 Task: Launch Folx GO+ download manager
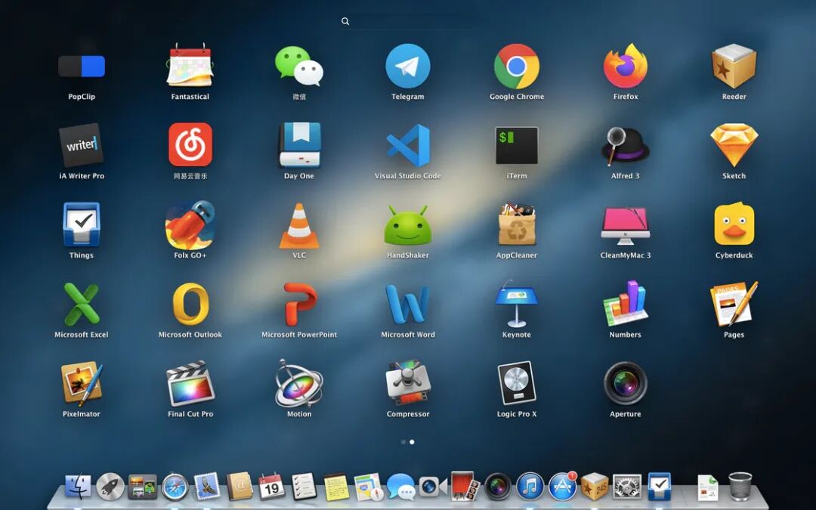coord(190,225)
